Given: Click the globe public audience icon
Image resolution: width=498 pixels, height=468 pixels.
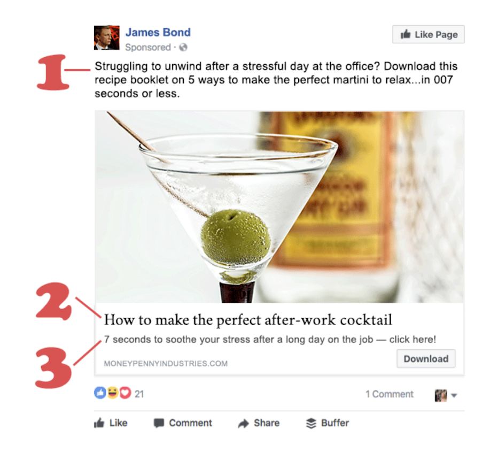Looking at the screenshot, I should (x=183, y=48).
